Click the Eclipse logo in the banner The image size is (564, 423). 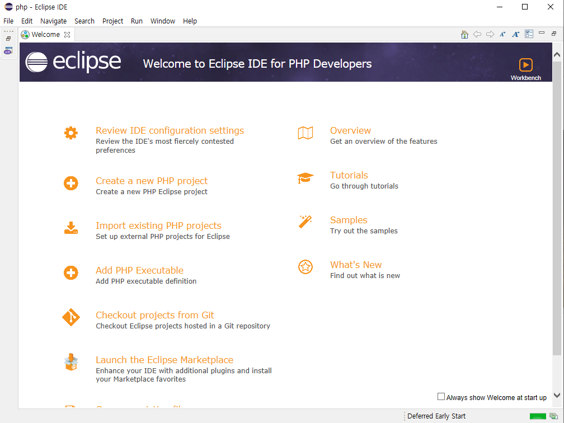click(73, 62)
